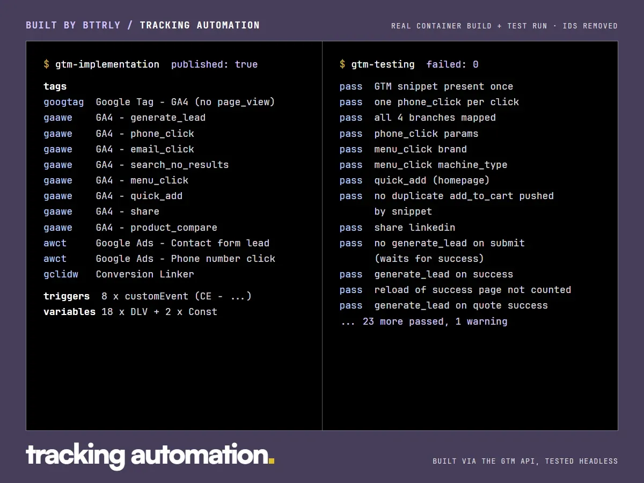Click the large 'tracking automation.' title

150,456
